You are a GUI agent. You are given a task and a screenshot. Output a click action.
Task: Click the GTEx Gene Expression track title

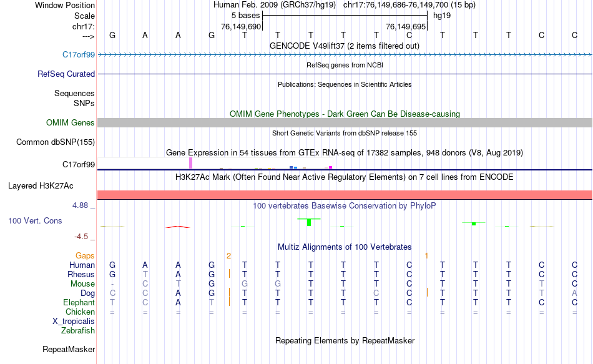coord(345,152)
